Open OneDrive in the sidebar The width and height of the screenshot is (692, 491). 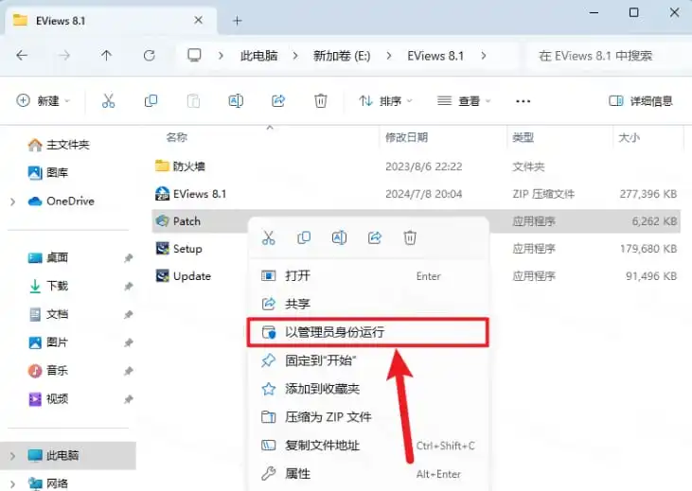coord(61,202)
